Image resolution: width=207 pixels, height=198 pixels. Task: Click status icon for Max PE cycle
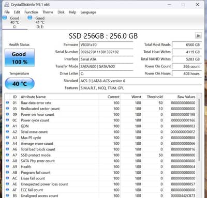click(7, 138)
